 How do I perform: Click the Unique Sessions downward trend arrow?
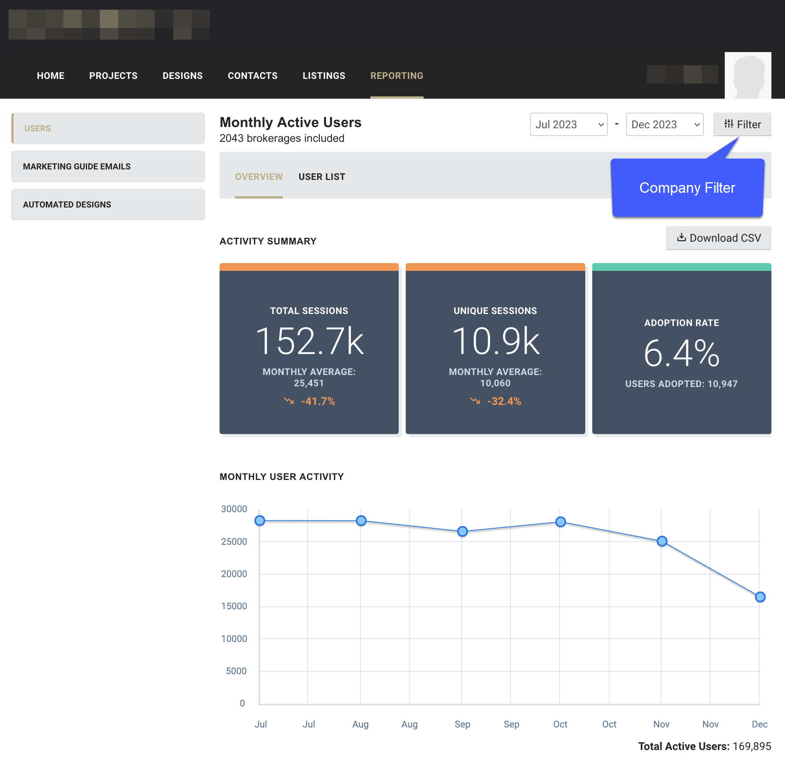point(475,401)
